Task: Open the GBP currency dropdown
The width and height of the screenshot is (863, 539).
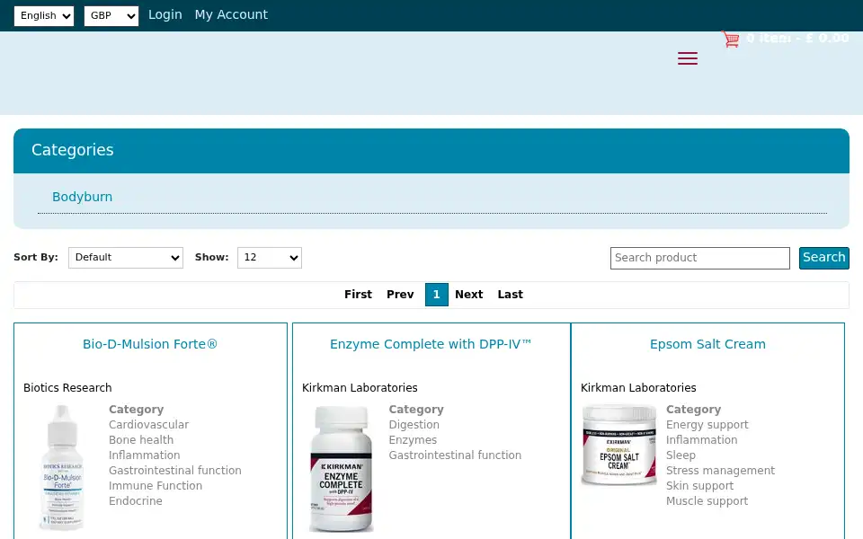Action: pyautogui.click(x=111, y=16)
